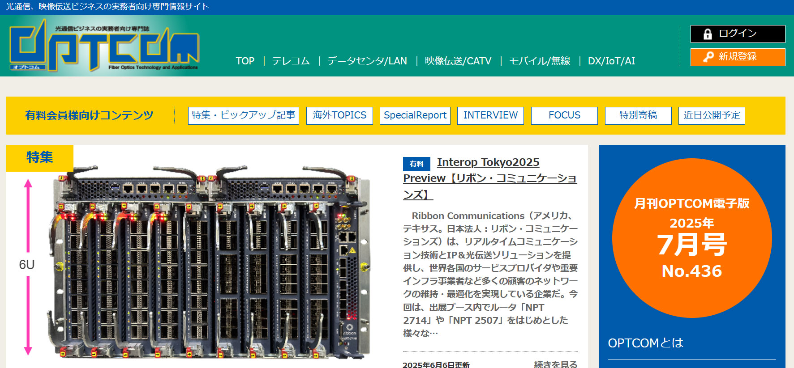This screenshot has height=368, width=794.
Task: Go to データセンタ/LAN section
Action: pyautogui.click(x=367, y=61)
